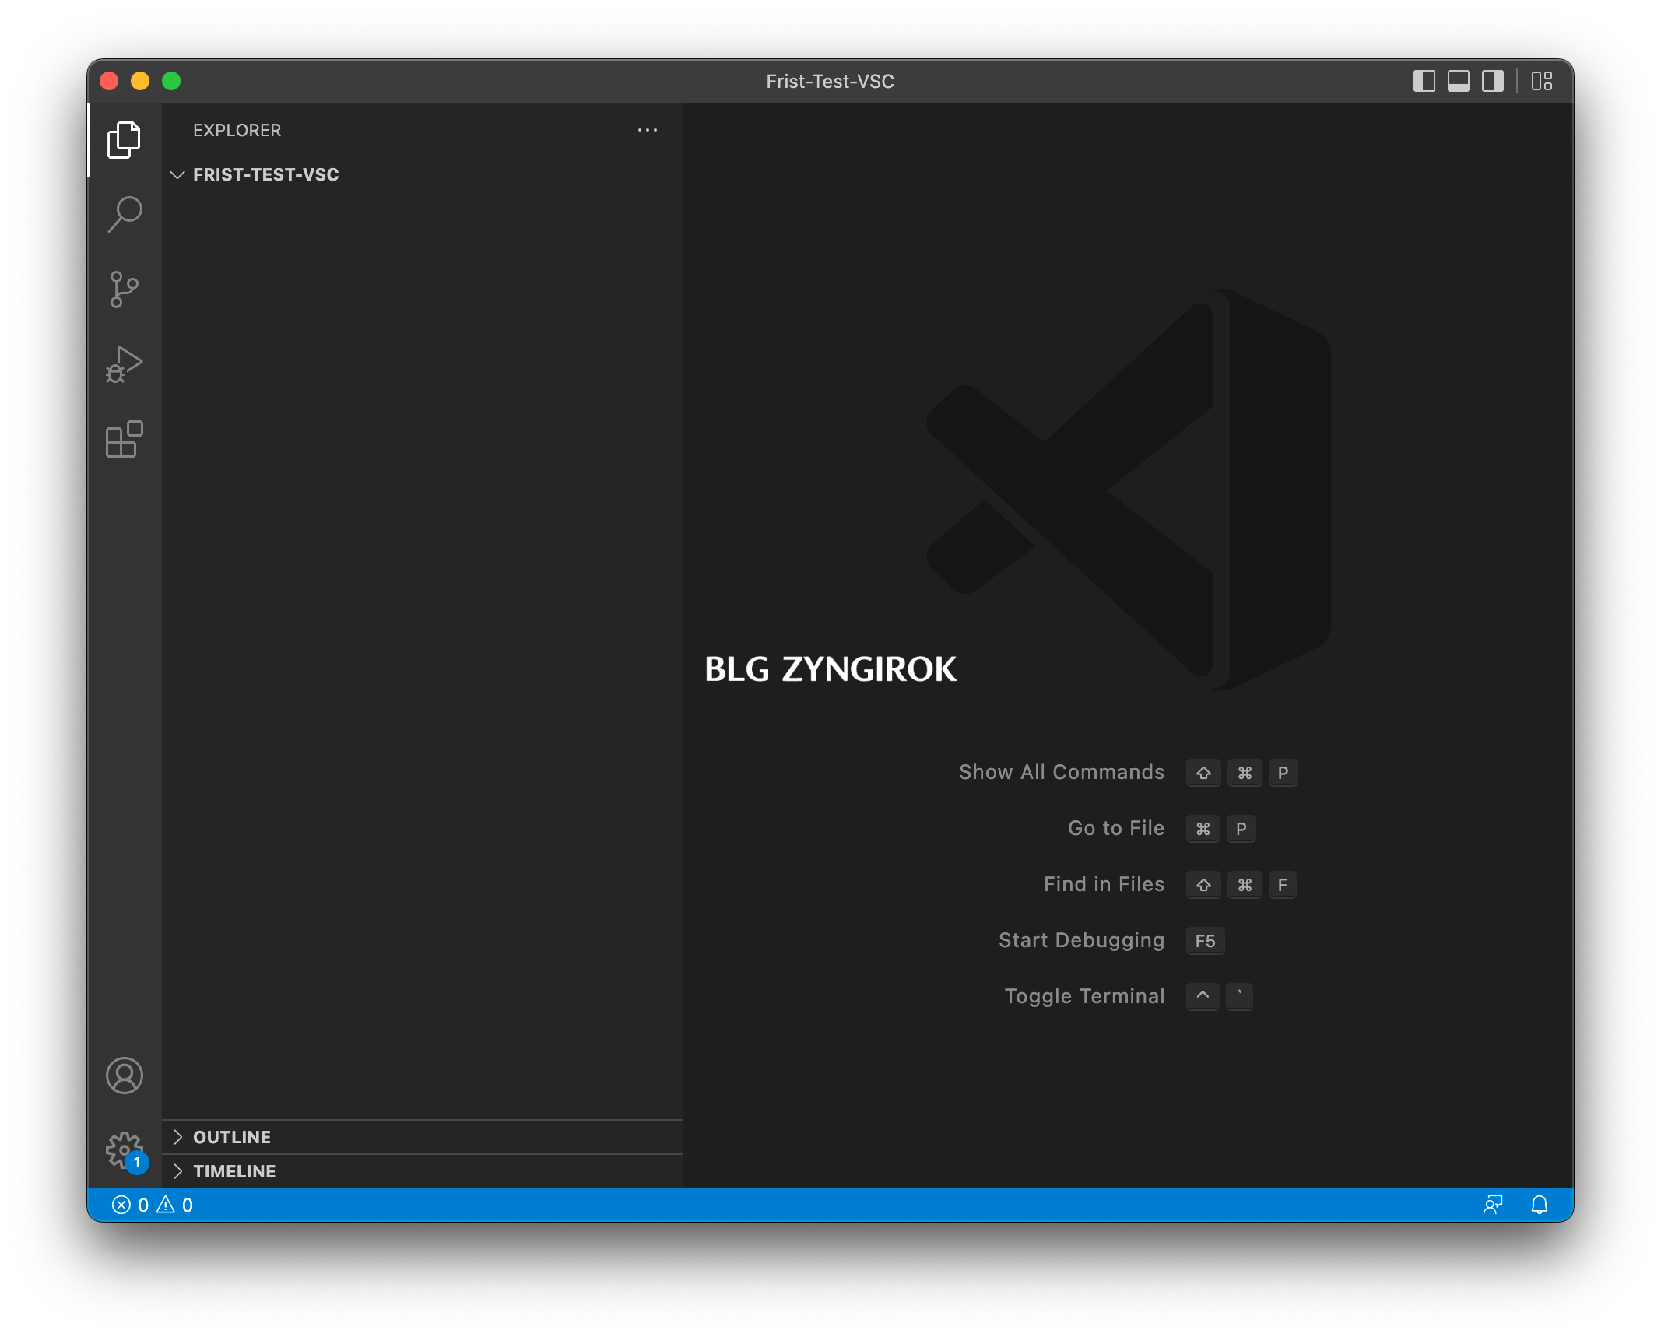Open the Customize Layout menu icon
The height and width of the screenshot is (1337, 1661).
point(1543,81)
